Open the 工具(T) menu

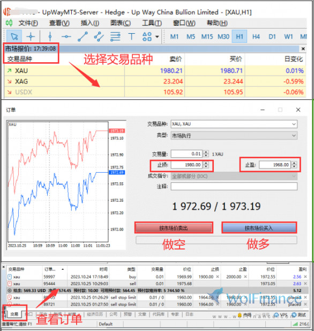pos(152,23)
